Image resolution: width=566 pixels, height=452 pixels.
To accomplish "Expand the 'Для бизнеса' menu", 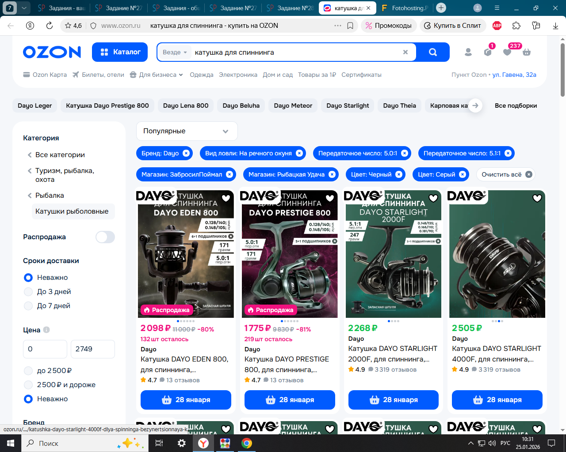I will point(157,75).
